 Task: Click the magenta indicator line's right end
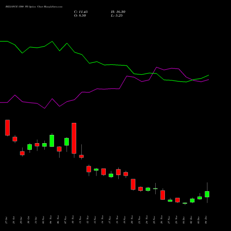tap(208, 80)
